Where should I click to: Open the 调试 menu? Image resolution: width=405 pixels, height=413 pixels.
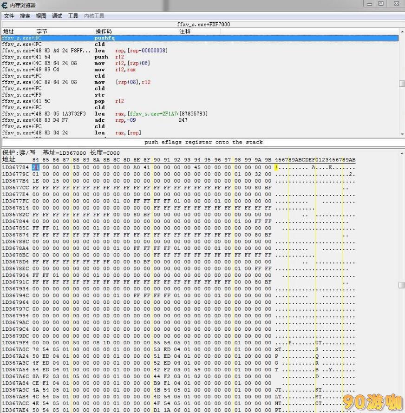[x=57, y=16]
